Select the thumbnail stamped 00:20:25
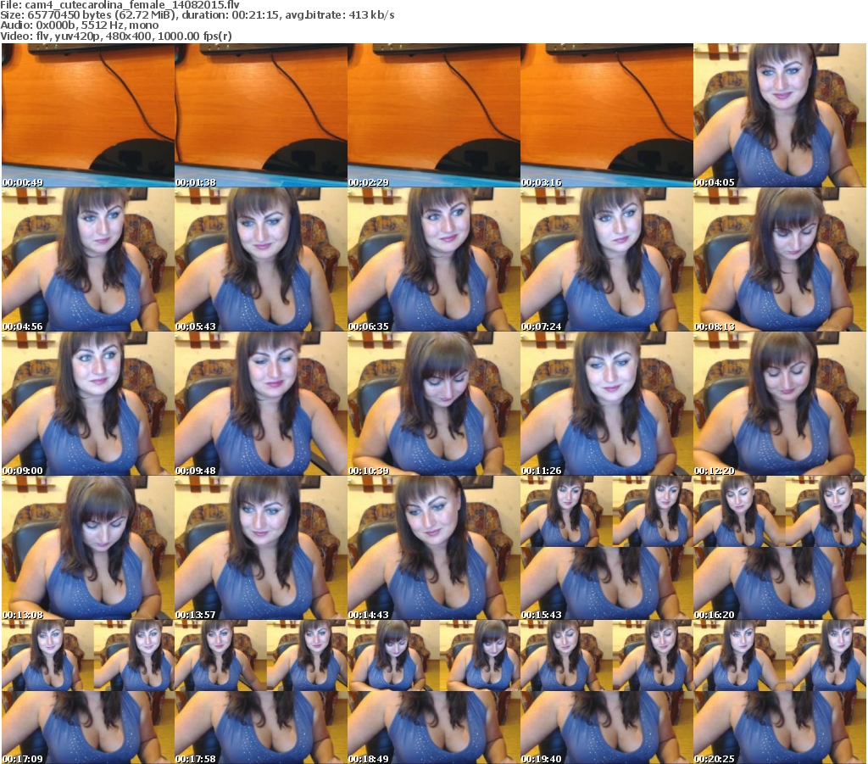Image resolution: width=868 pixels, height=764 pixels. click(780, 692)
